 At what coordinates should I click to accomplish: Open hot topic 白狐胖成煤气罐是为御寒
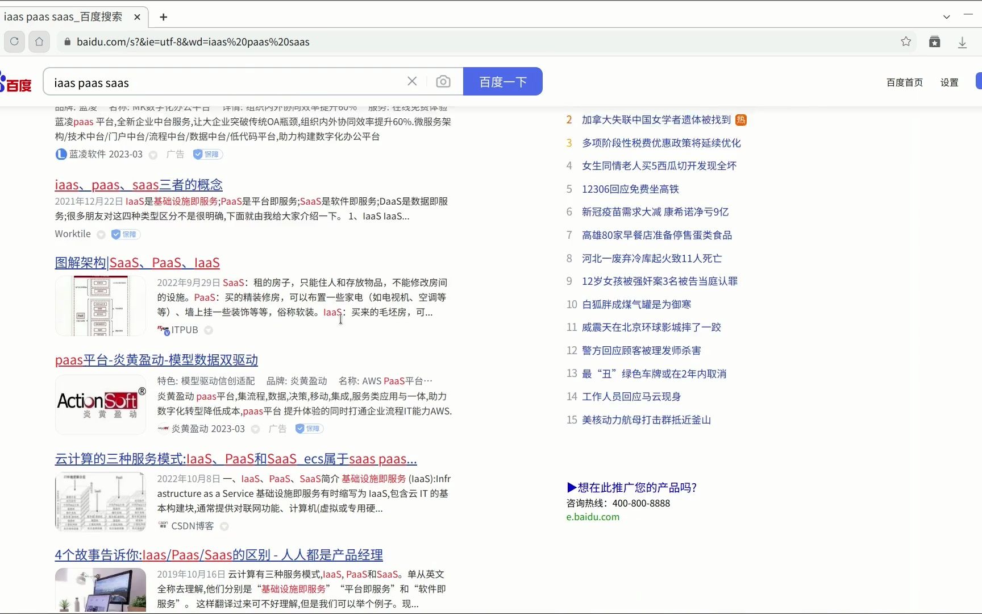(636, 305)
